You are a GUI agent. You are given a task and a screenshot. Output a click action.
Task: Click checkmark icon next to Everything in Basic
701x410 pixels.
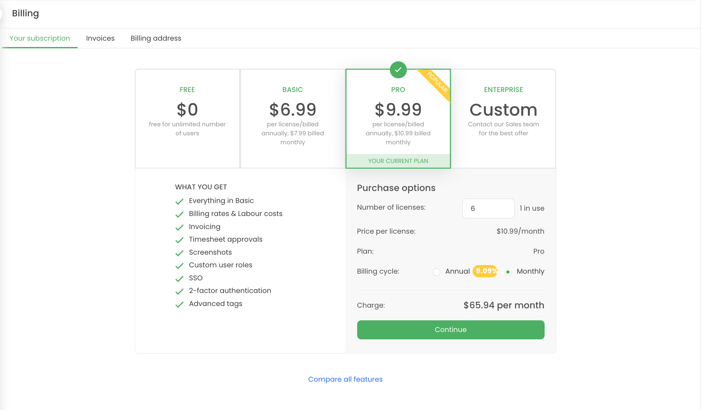click(x=179, y=201)
